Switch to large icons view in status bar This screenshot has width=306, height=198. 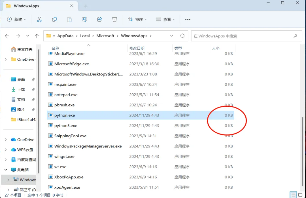(x=301, y=195)
